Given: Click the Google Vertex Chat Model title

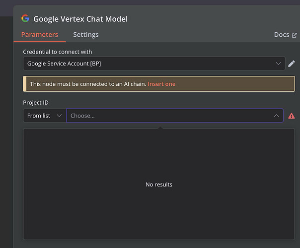Looking at the screenshot, I should pos(80,19).
